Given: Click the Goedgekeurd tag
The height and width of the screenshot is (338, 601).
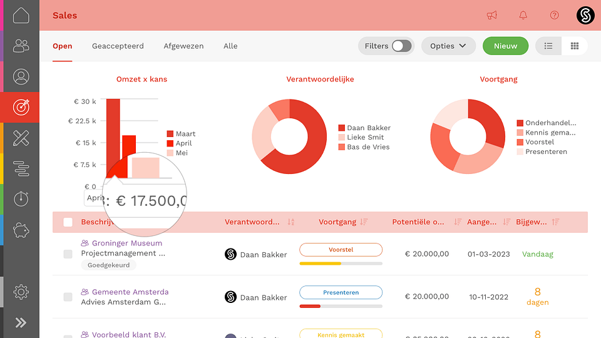Looking at the screenshot, I should tap(108, 265).
